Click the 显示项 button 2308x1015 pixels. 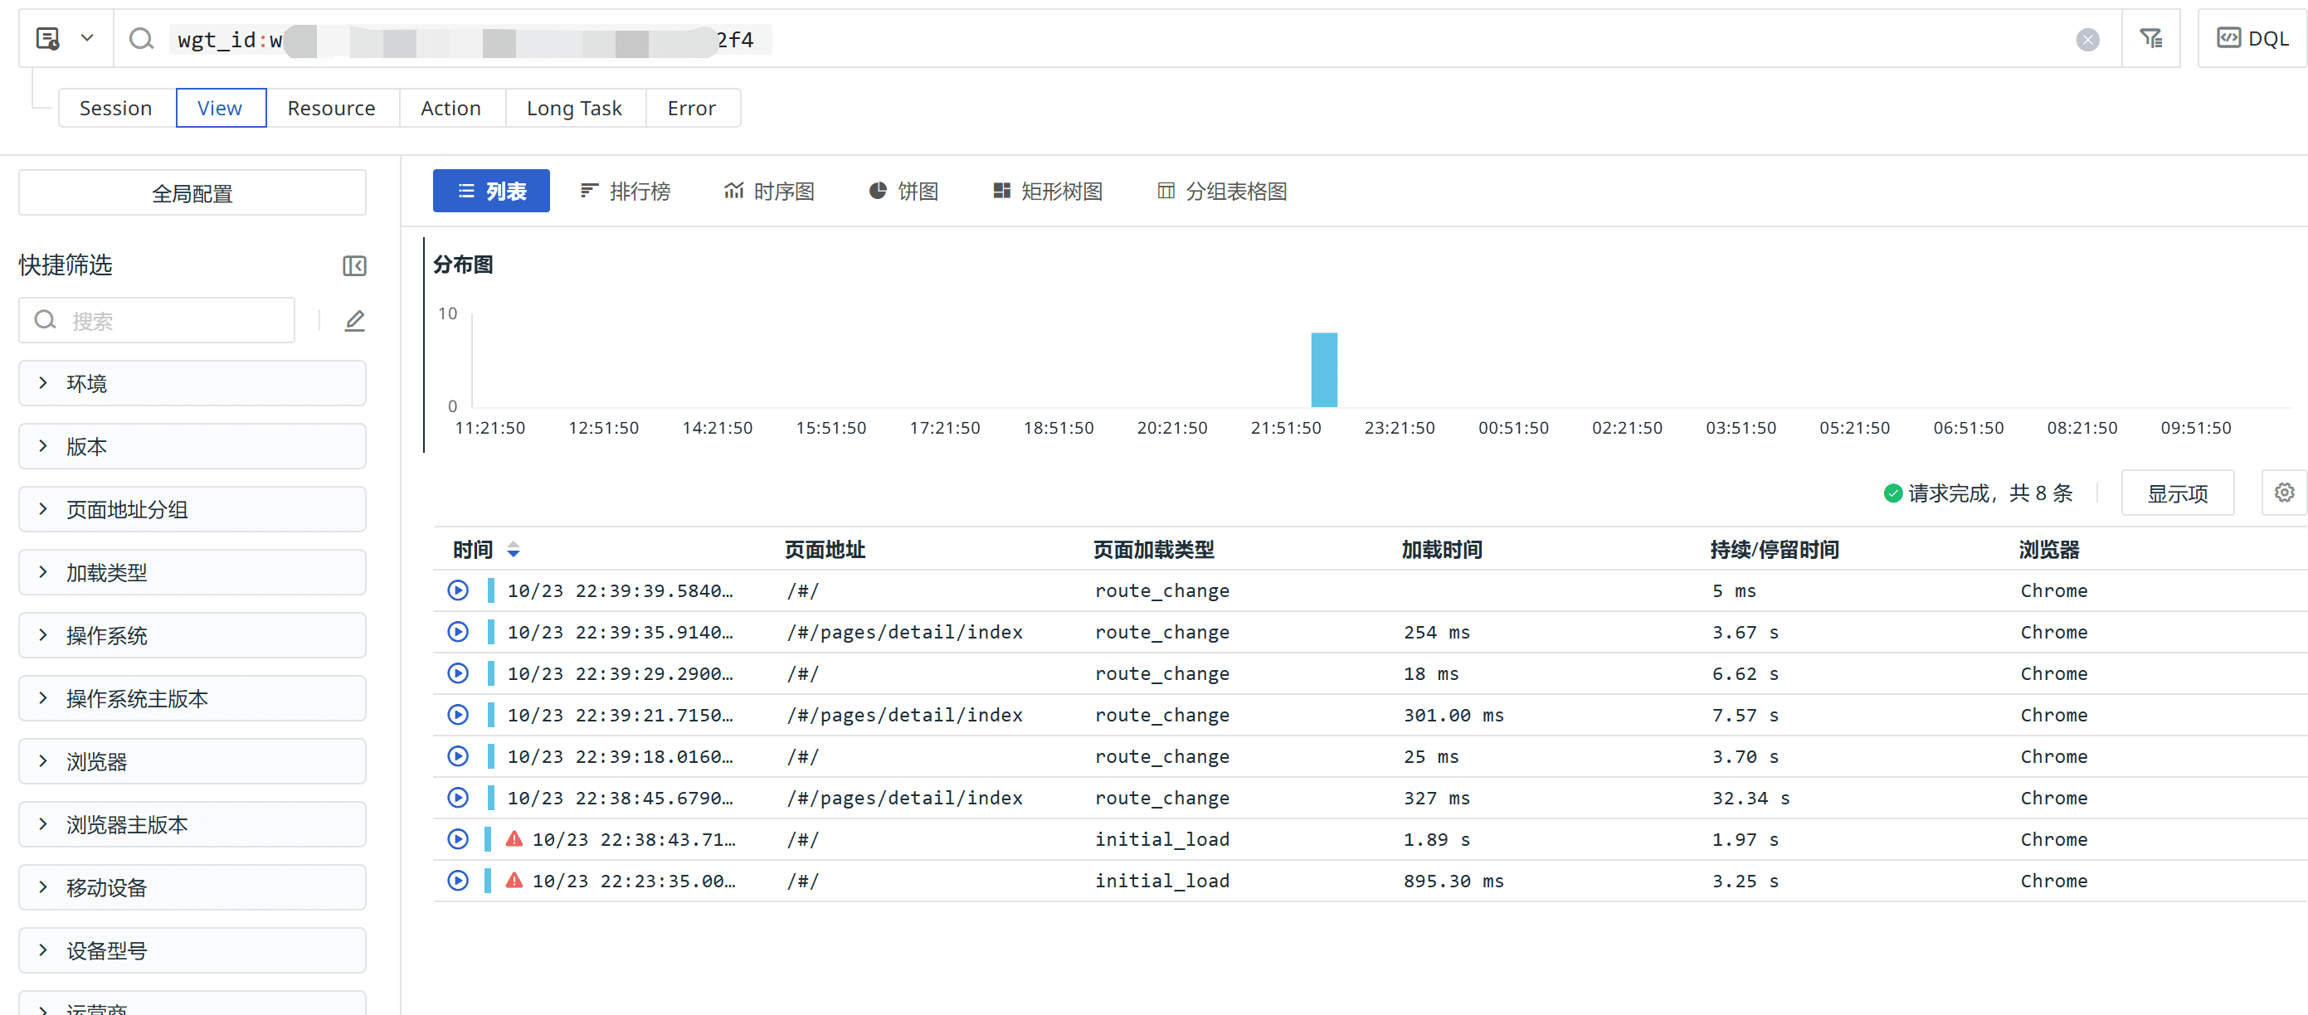pyautogui.click(x=2176, y=493)
